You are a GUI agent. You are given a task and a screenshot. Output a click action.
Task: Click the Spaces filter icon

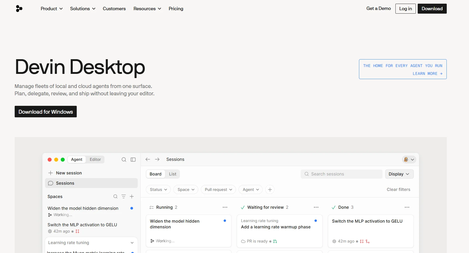tap(124, 196)
